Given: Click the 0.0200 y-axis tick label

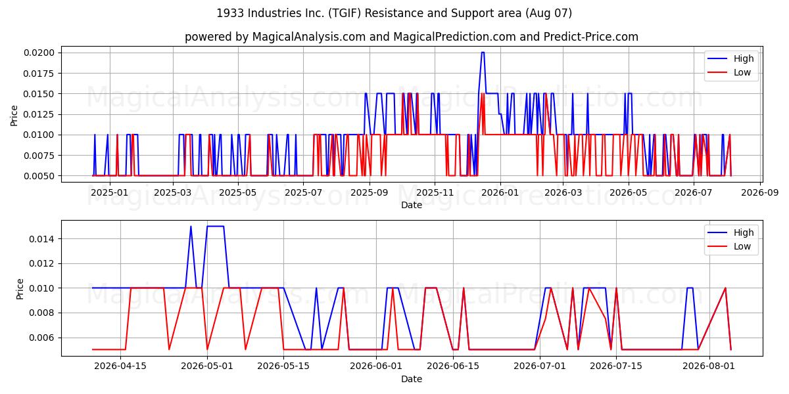Looking at the screenshot, I should pos(41,53).
